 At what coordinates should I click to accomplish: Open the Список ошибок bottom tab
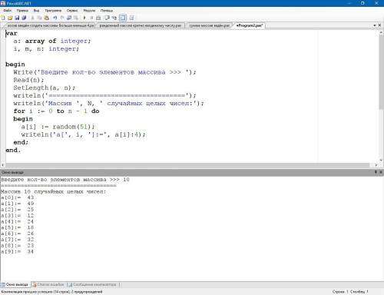48,284
